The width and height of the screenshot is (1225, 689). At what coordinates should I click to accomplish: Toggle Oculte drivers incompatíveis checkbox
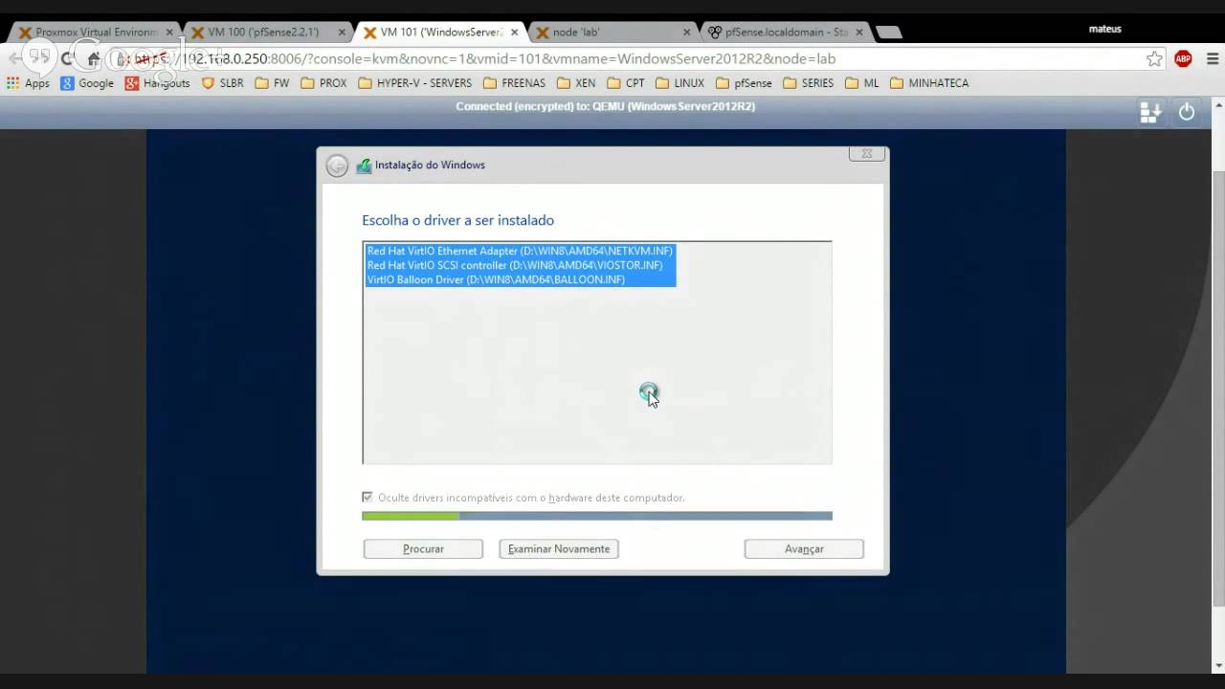coord(367,498)
